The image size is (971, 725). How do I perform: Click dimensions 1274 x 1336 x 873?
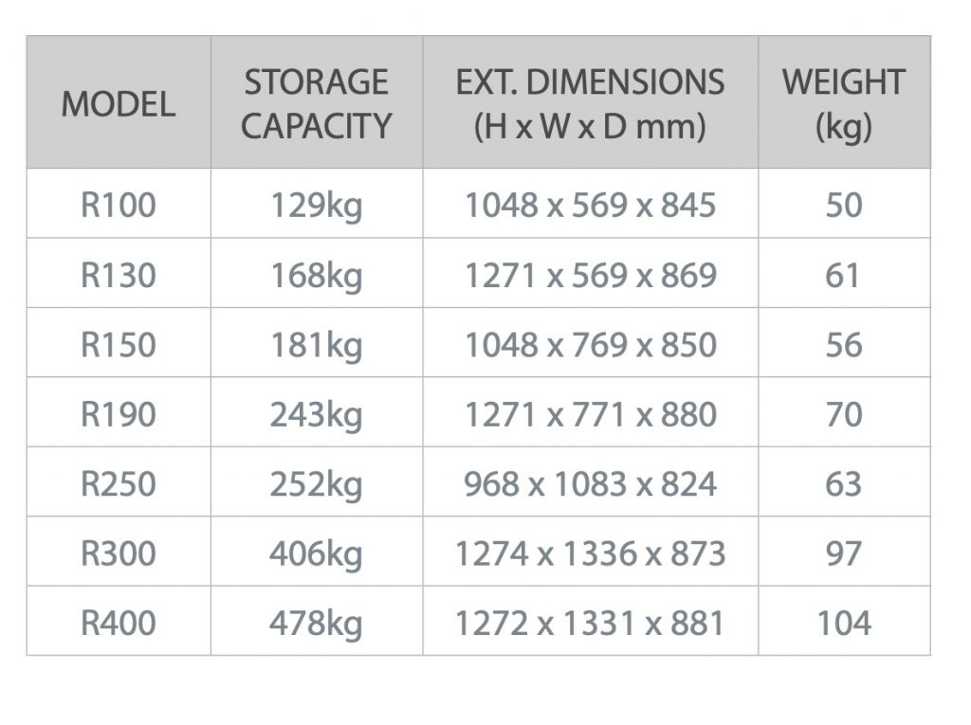coord(590,553)
